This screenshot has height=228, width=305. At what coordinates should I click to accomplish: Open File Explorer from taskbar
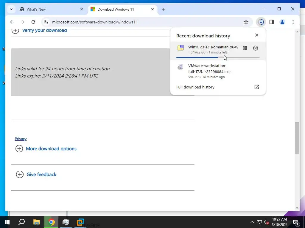(37, 222)
